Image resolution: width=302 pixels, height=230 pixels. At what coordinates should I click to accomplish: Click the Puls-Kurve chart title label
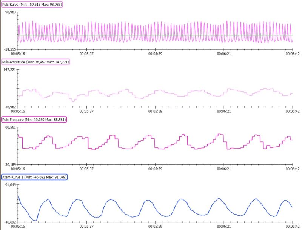coord(32,4)
